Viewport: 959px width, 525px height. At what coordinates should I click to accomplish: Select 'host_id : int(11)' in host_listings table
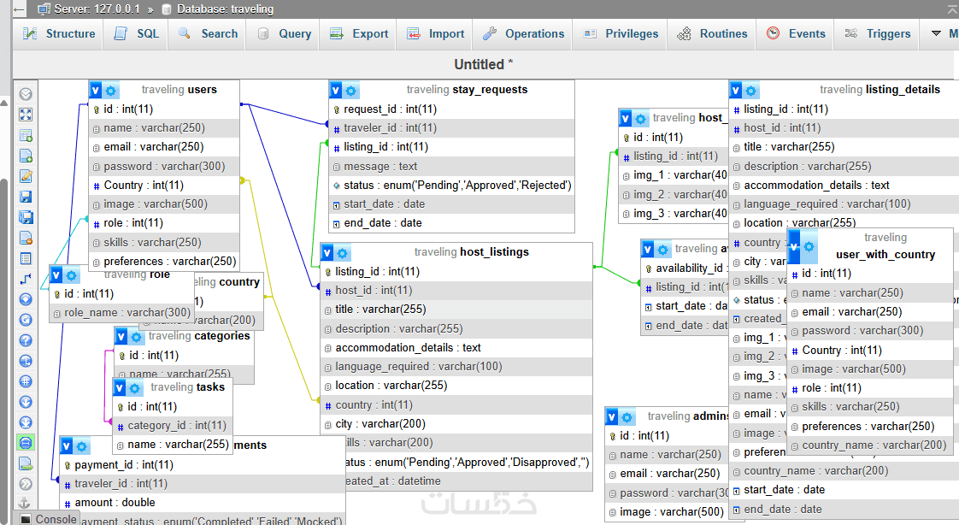(x=456, y=290)
